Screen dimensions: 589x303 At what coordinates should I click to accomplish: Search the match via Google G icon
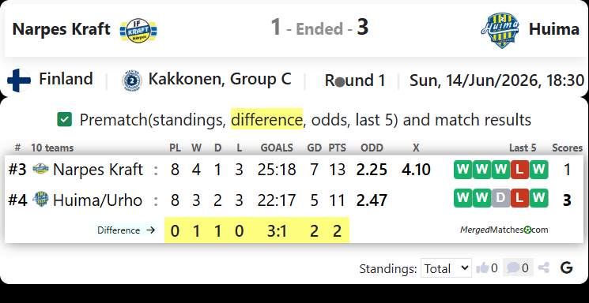(566, 267)
